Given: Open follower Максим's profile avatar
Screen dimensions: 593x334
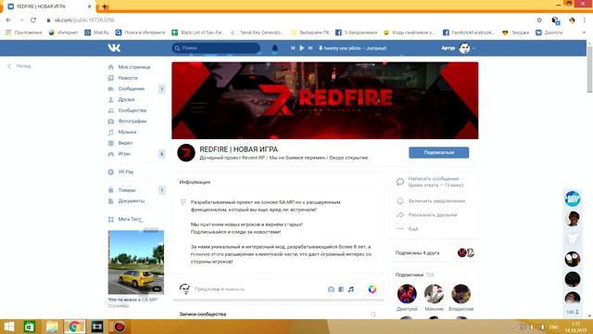Looking at the screenshot, I should tap(434, 294).
